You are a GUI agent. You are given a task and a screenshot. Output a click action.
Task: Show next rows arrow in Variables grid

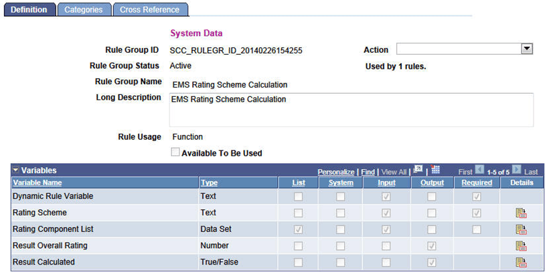pos(517,170)
